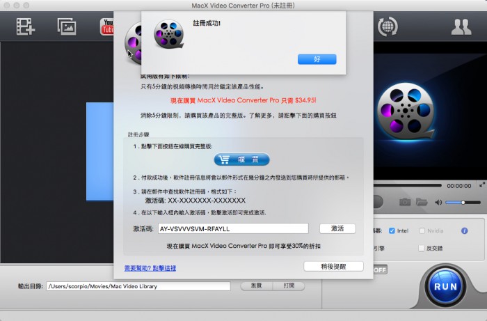Click the blue shopping cart purchase button

click(241, 159)
